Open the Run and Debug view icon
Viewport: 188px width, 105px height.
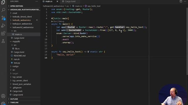3,26
